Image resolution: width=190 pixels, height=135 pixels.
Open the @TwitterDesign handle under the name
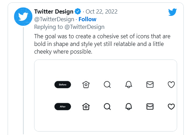tap(54, 19)
